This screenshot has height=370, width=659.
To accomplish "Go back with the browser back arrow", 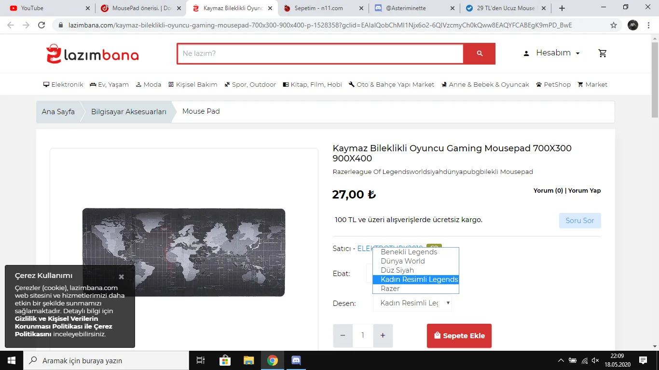I will [11, 25].
